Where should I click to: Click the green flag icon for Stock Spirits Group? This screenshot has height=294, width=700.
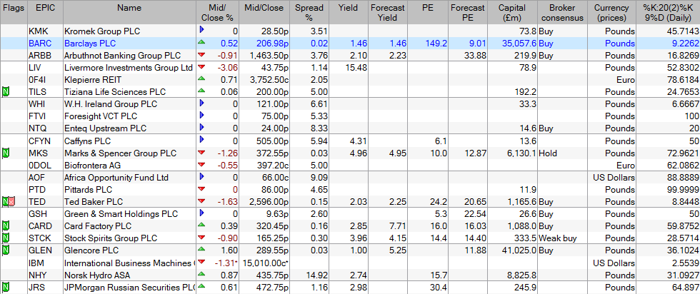click(6, 238)
